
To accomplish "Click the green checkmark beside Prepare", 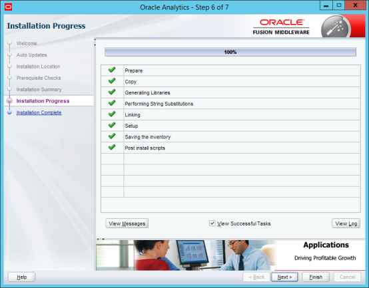I will (112, 70).
